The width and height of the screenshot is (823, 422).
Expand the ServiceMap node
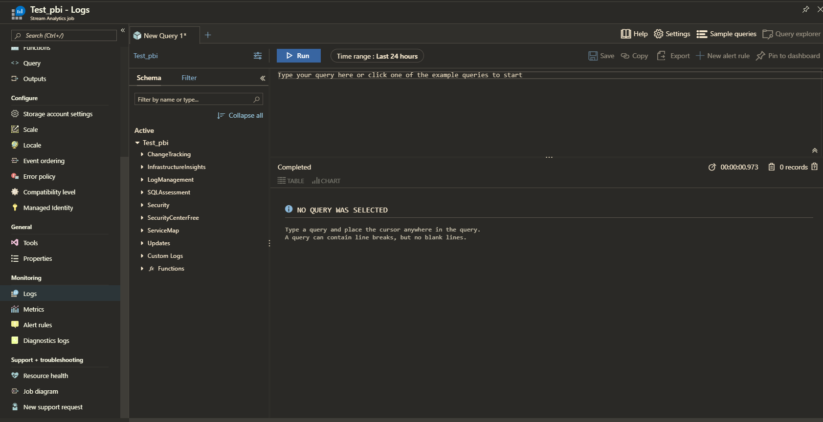coord(142,231)
